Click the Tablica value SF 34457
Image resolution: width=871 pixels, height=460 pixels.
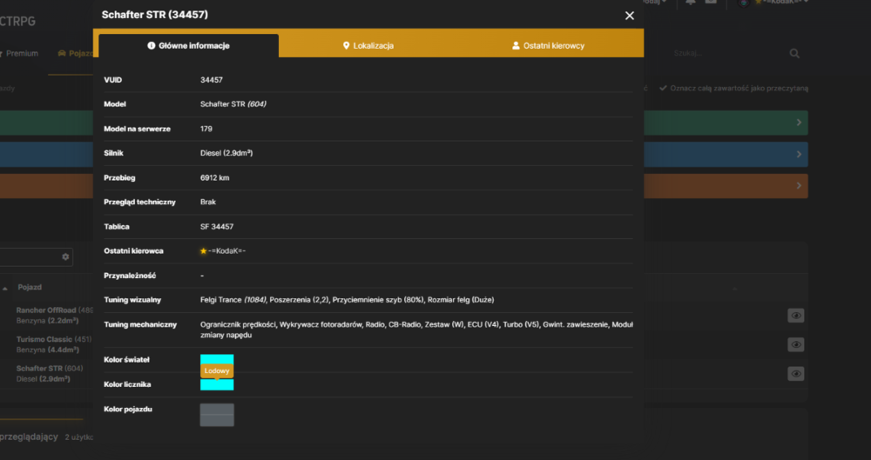[x=217, y=226]
